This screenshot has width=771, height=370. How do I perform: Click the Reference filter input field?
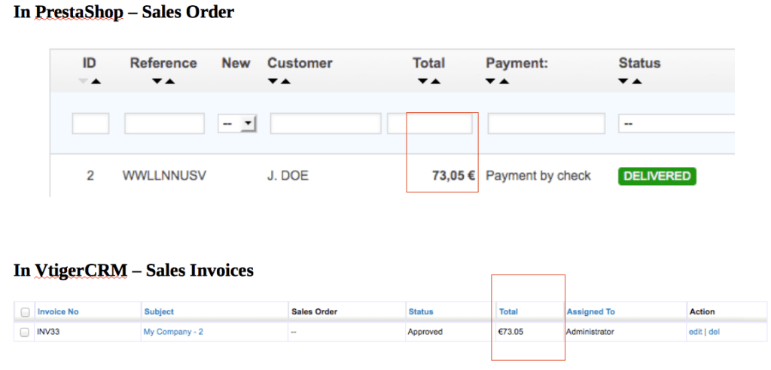tap(164, 123)
